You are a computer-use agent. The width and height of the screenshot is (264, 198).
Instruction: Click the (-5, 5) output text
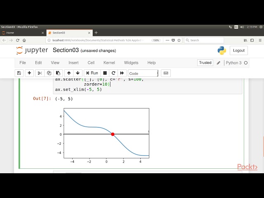[64, 99]
